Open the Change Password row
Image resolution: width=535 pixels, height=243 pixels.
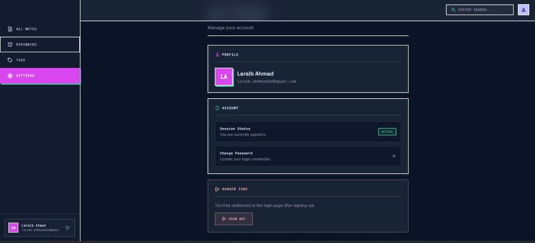coord(308,156)
